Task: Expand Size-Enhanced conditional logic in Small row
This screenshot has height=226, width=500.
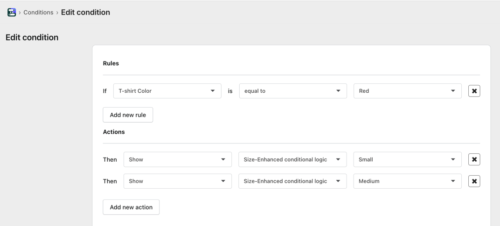Action: pyautogui.click(x=292, y=159)
